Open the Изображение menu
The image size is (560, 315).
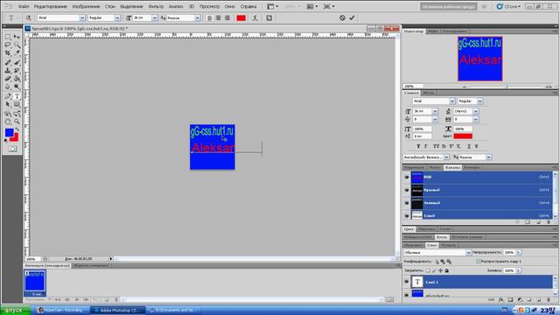(86, 6)
